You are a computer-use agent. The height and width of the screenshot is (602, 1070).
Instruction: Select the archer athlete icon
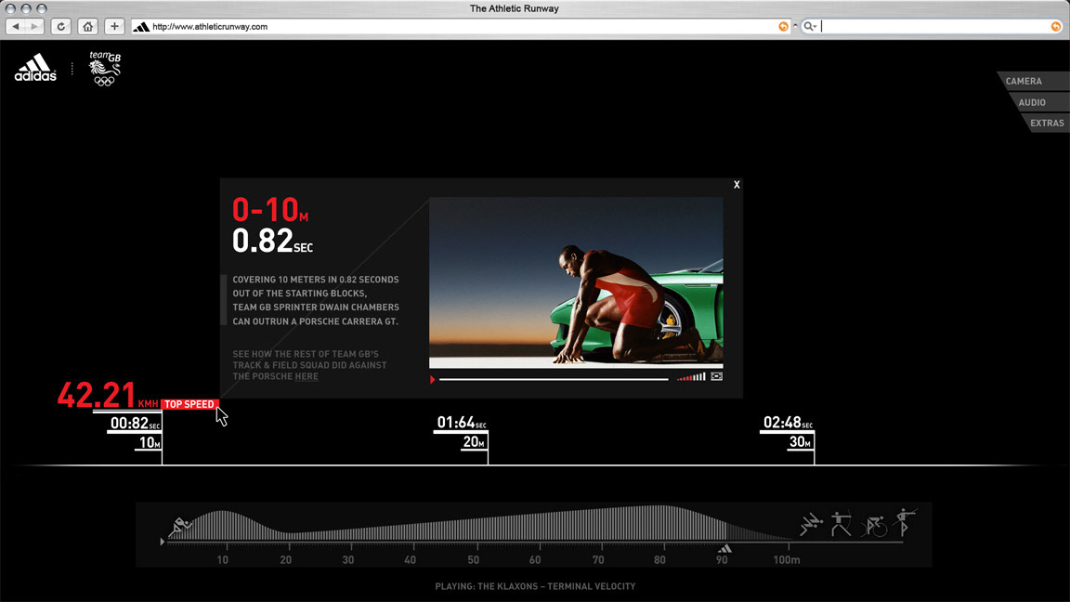[x=842, y=524]
